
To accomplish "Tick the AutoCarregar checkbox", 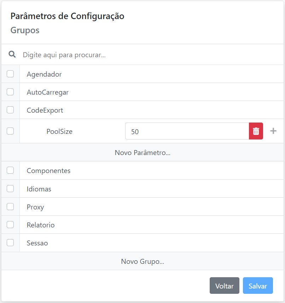I will coord(10,92).
